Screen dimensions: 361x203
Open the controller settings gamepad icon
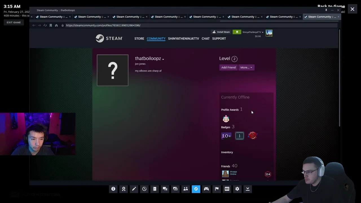(x=206, y=189)
